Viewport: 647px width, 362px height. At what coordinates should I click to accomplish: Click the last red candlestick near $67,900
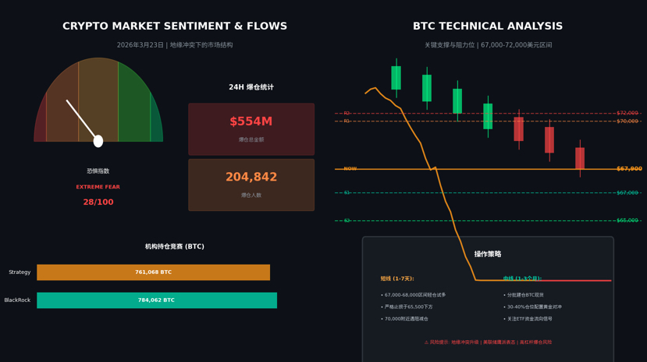tap(580, 158)
